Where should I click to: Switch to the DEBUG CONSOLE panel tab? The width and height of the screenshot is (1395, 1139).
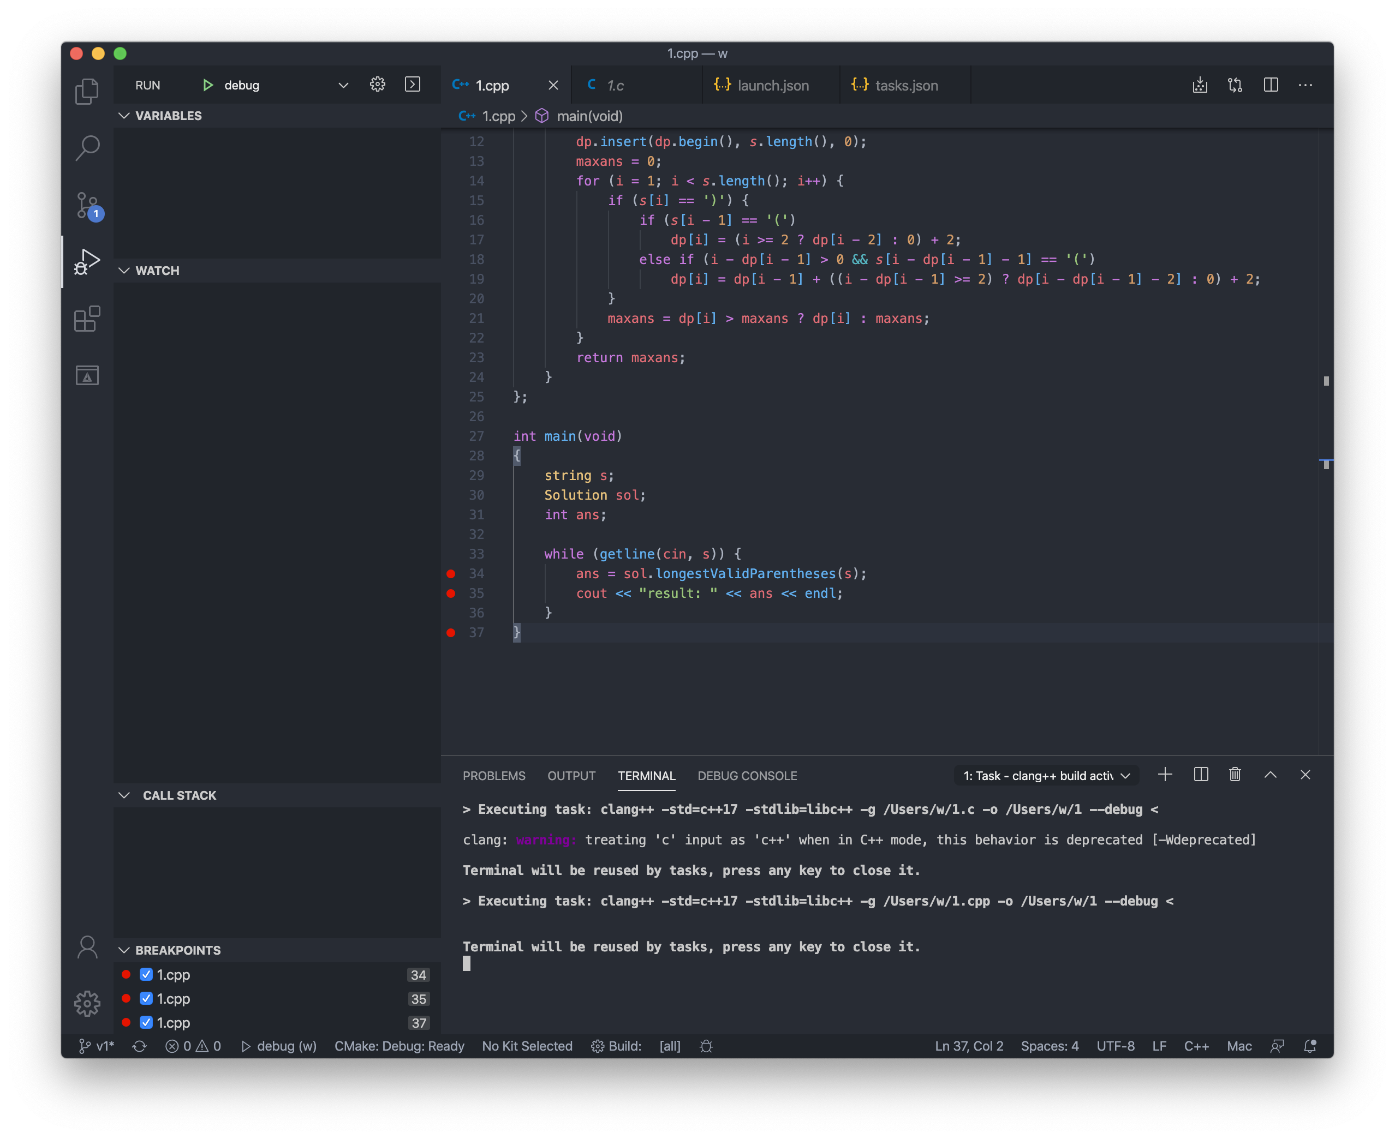[747, 776]
